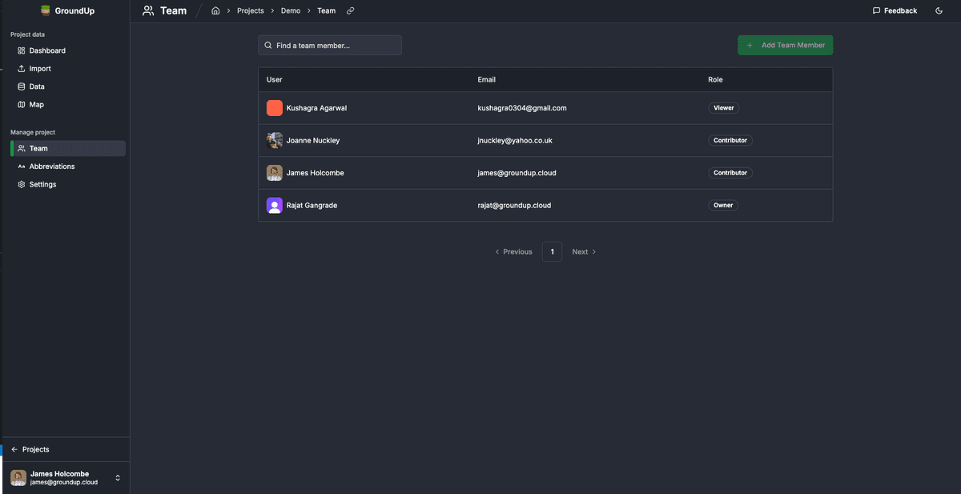Focus the Find a team member field
This screenshot has height=494, width=961.
(x=330, y=46)
